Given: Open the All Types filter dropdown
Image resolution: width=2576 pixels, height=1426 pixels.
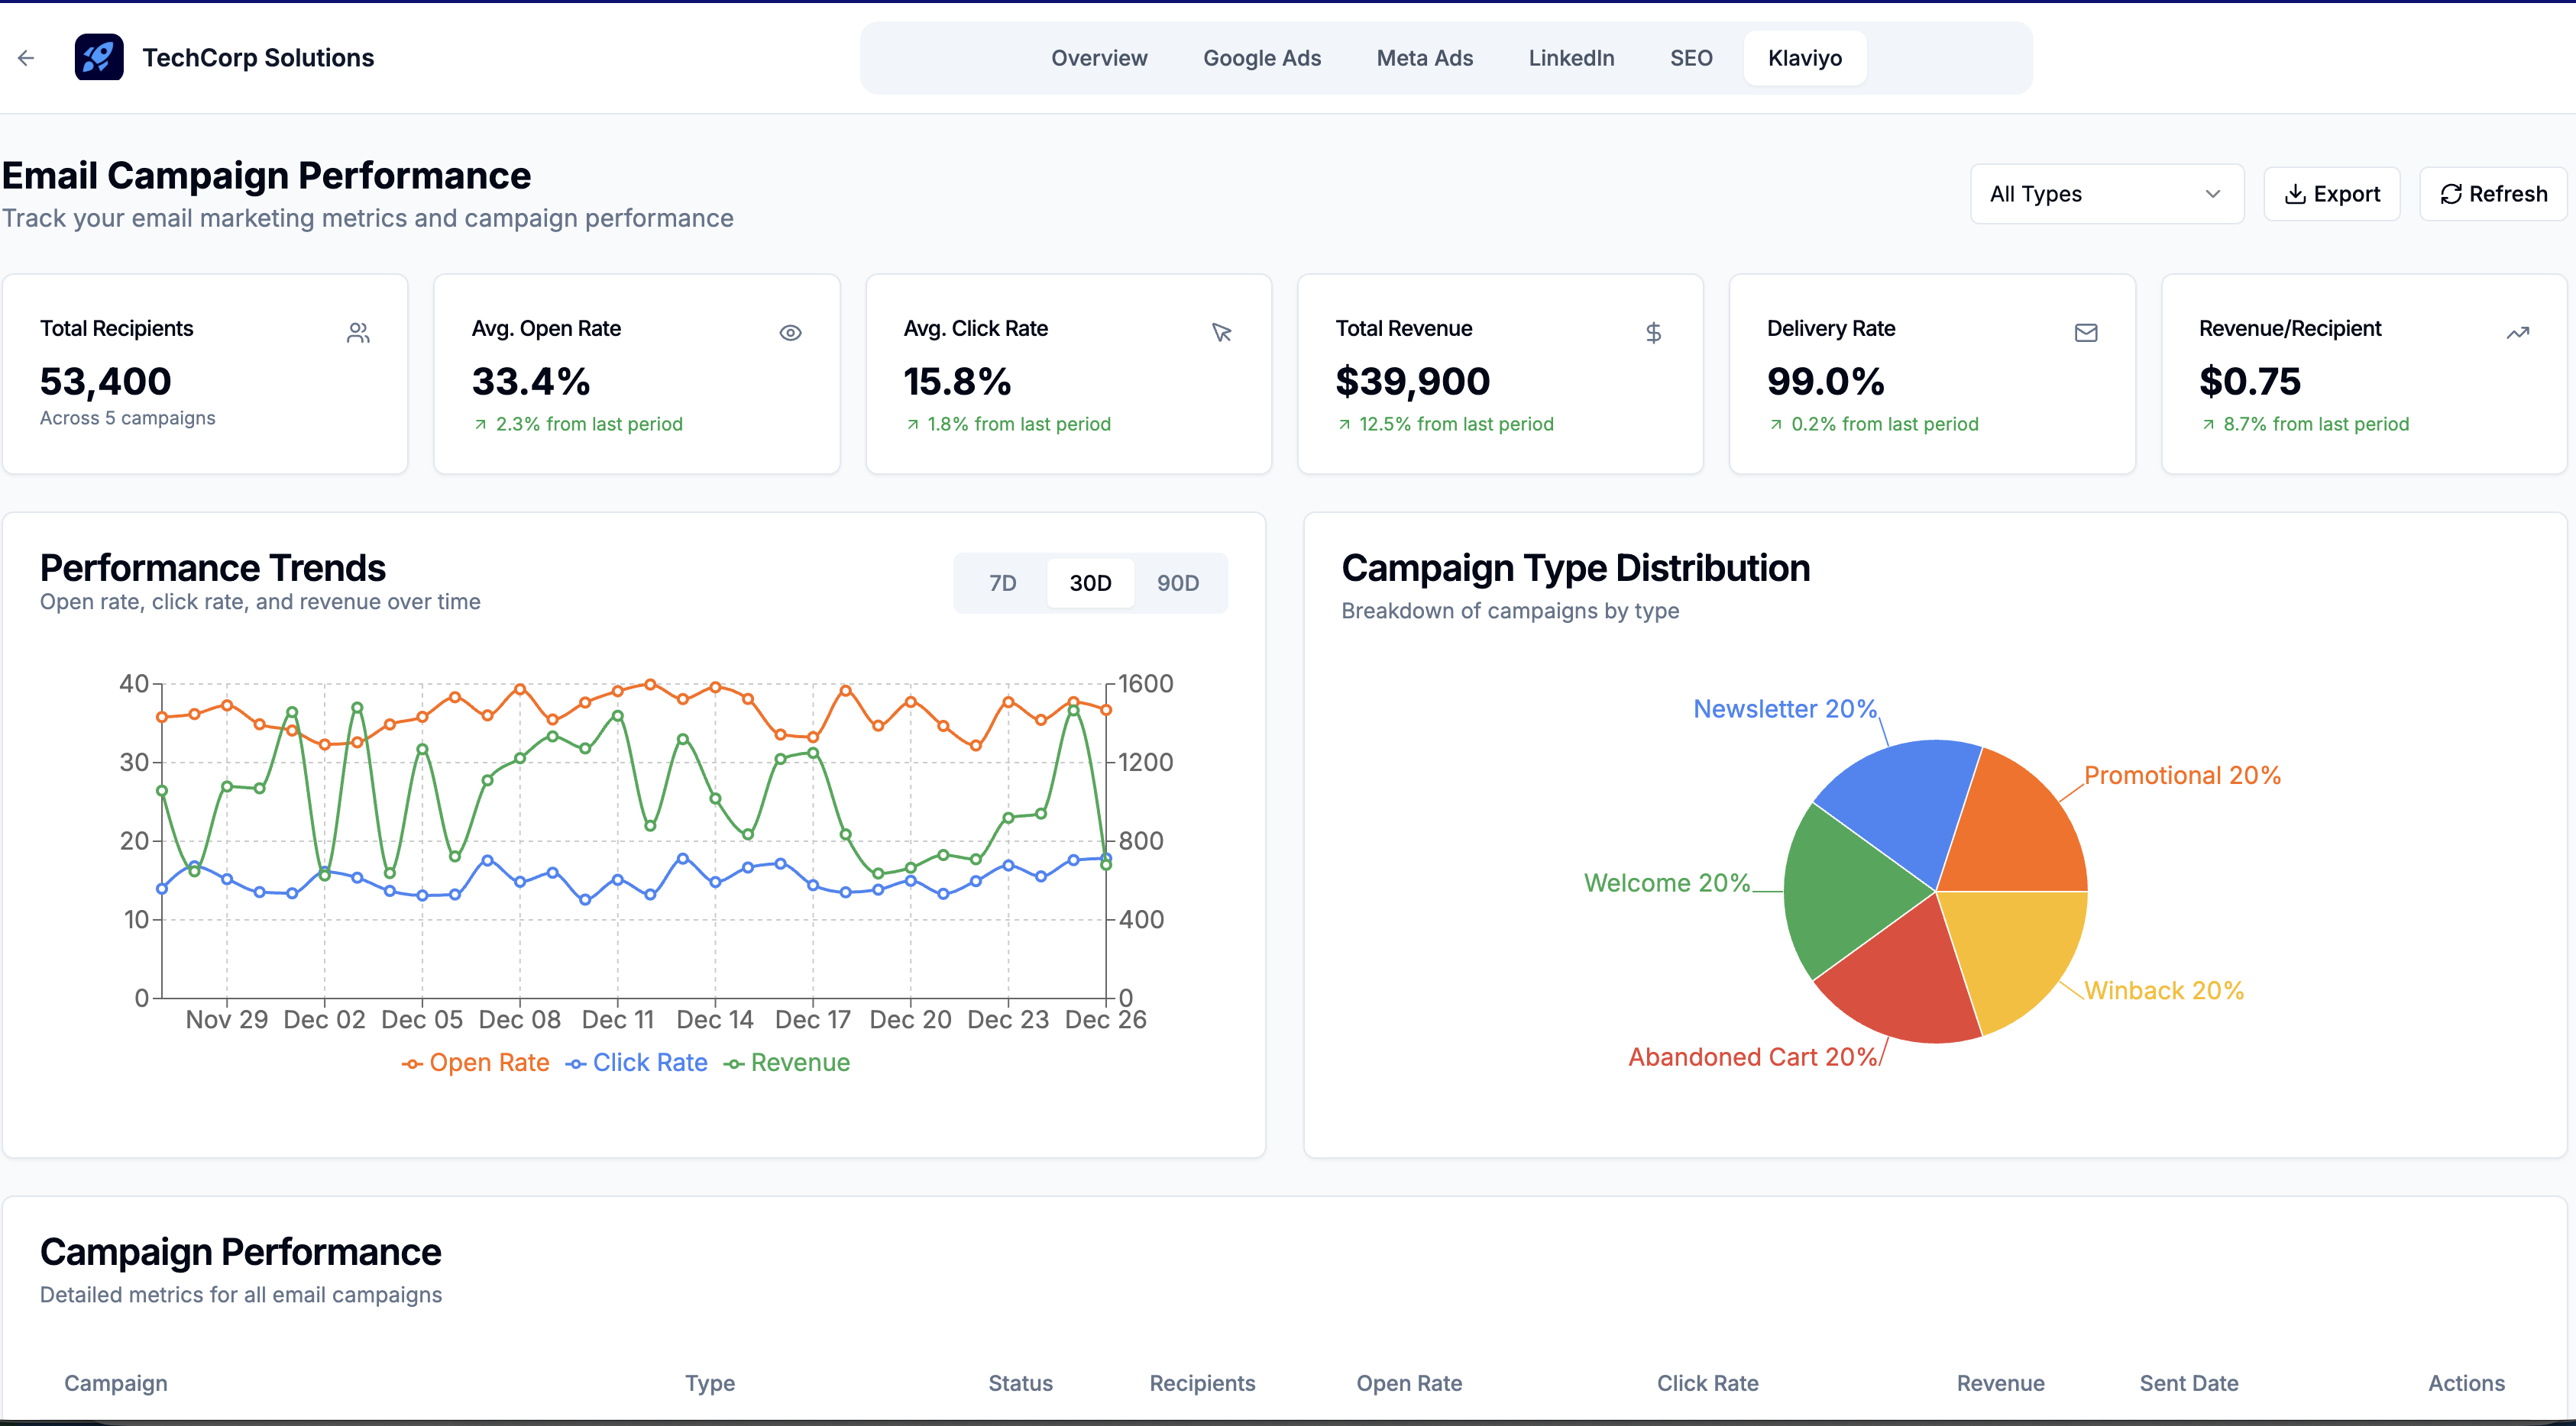Looking at the screenshot, I should [2106, 194].
